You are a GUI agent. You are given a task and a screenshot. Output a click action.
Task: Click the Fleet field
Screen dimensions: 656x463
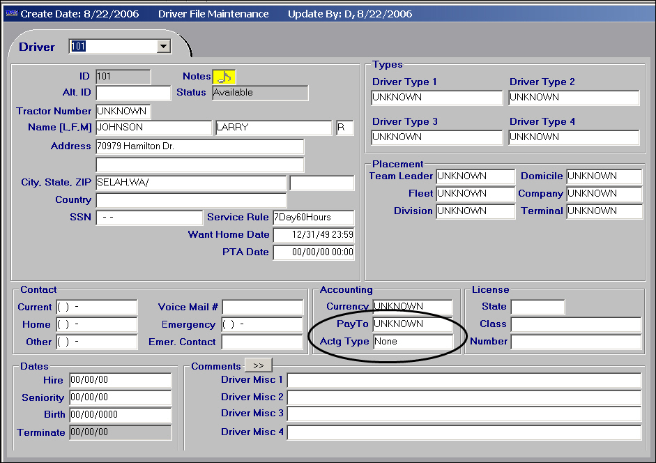475,194
